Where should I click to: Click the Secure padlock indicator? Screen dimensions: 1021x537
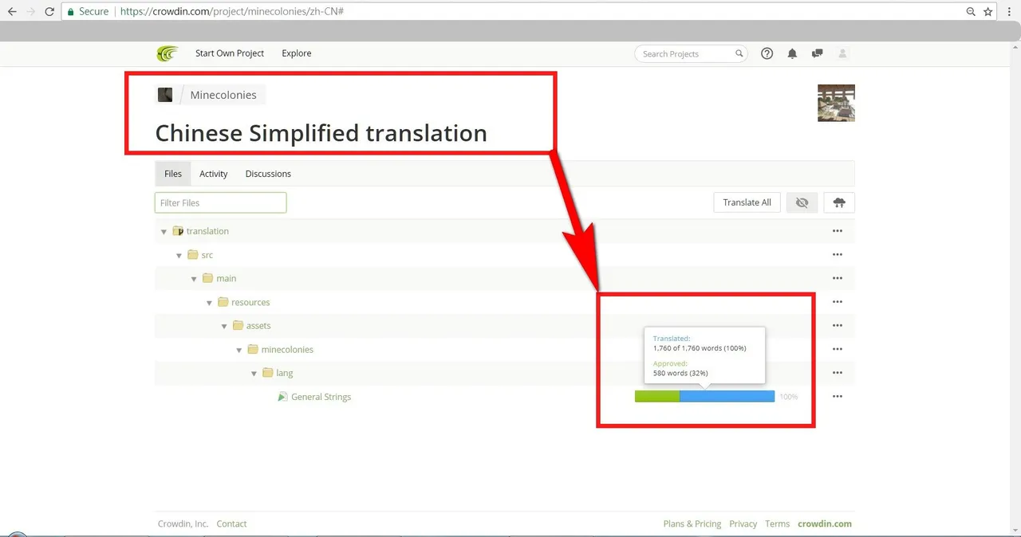pyautogui.click(x=71, y=12)
